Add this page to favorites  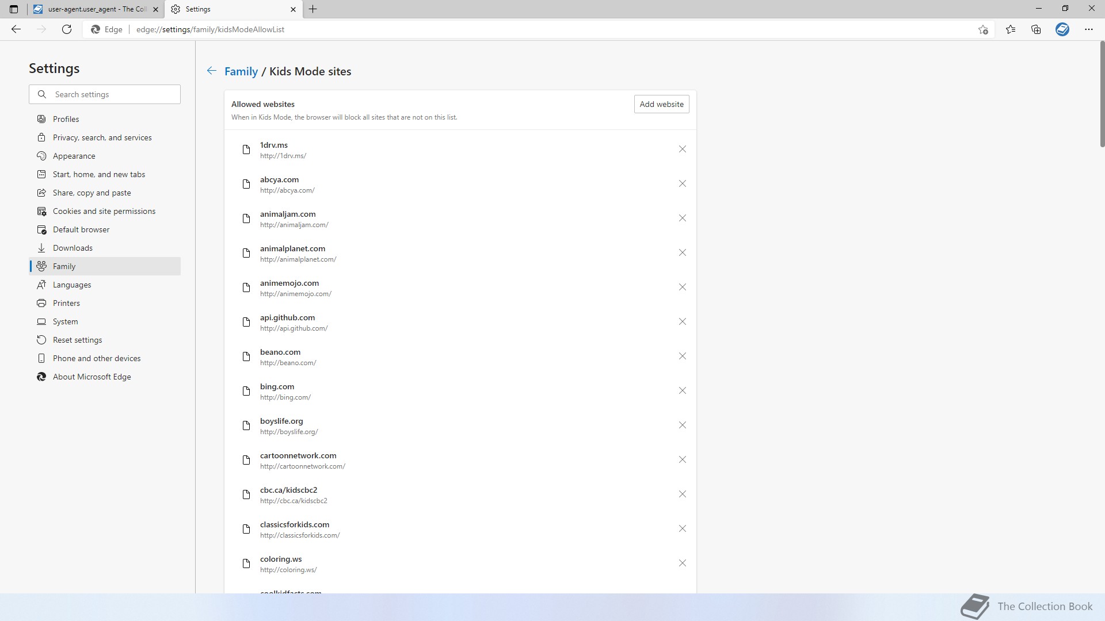(983, 29)
